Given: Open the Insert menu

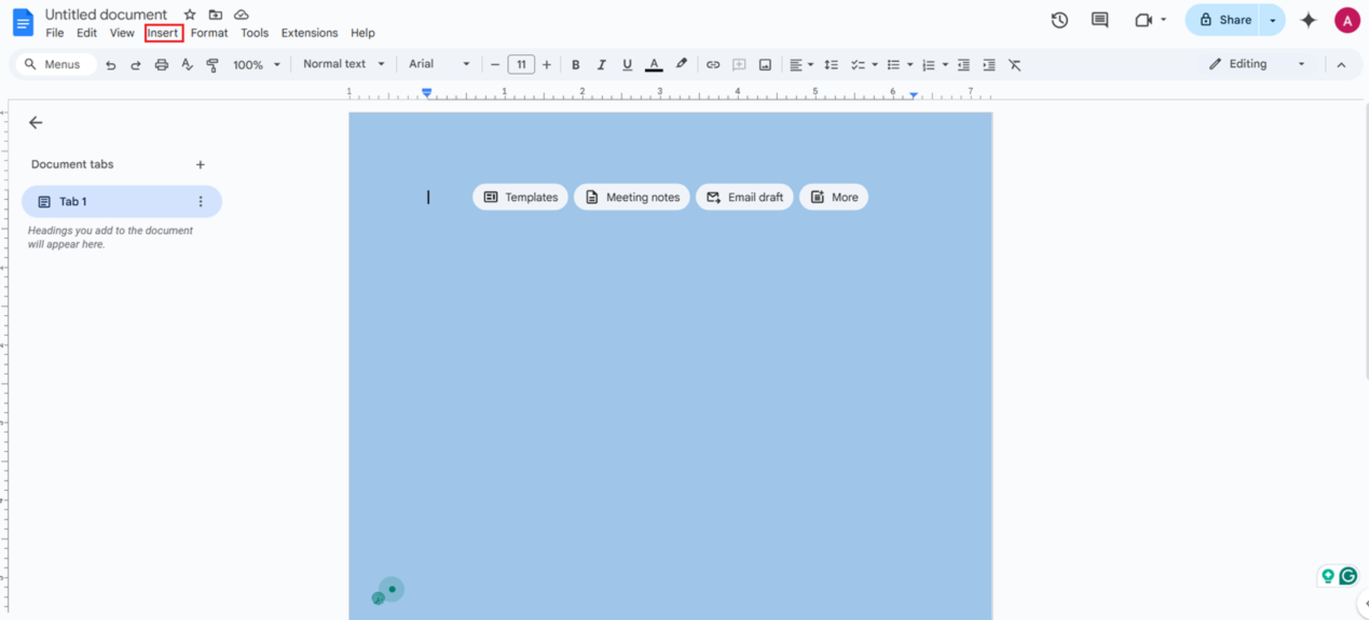Looking at the screenshot, I should [163, 33].
